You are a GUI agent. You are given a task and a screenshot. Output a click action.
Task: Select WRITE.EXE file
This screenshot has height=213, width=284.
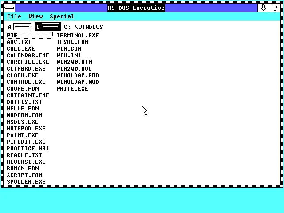(72, 89)
